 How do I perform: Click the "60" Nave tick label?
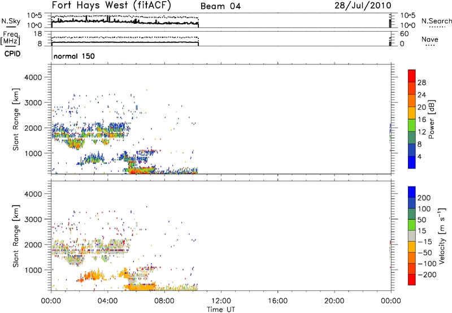[404, 34]
